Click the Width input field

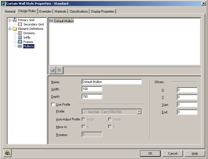92,89
